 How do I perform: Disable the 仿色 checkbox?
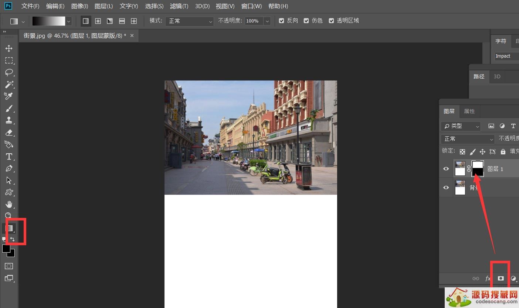point(306,21)
